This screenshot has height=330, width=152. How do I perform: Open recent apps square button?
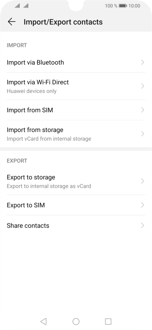(108, 321)
